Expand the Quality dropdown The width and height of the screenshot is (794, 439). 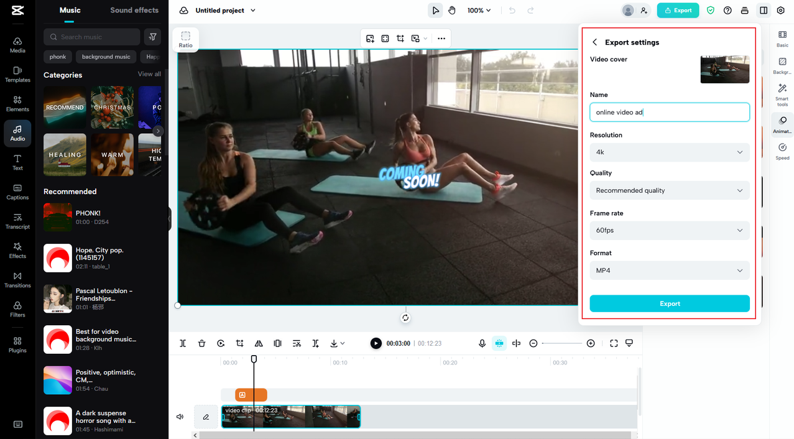(x=670, y=190)
